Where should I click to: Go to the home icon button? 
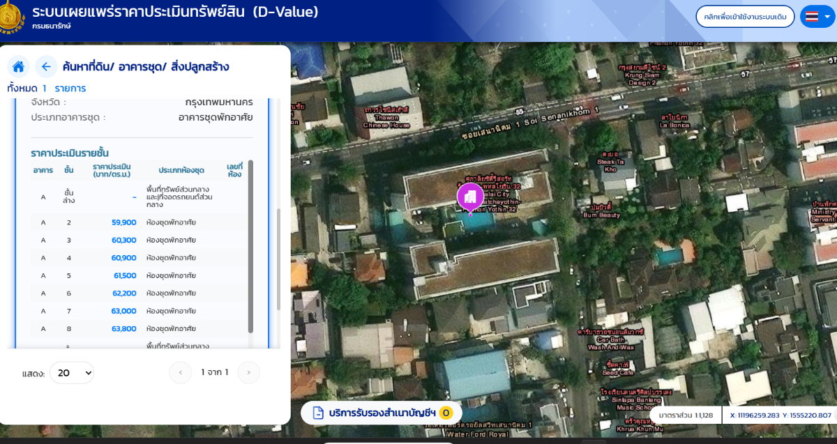coord(19,67)
